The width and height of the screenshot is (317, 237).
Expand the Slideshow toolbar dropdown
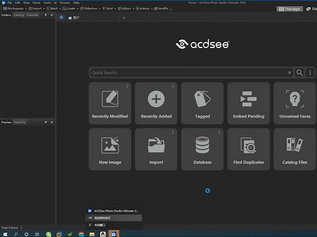point(99,9)
